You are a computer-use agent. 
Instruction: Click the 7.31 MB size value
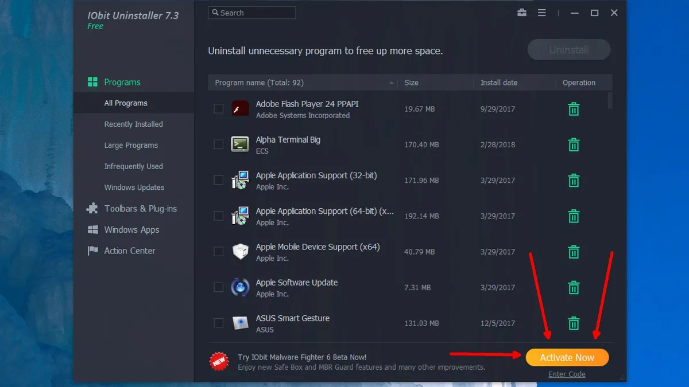[417, 287]
